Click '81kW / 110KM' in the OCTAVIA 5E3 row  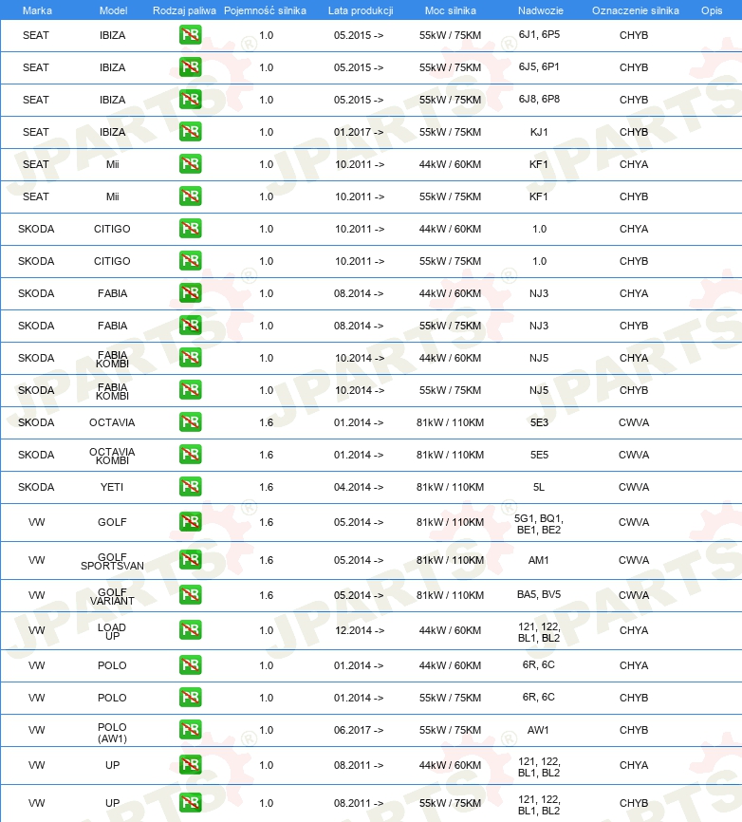pos(450,422)
